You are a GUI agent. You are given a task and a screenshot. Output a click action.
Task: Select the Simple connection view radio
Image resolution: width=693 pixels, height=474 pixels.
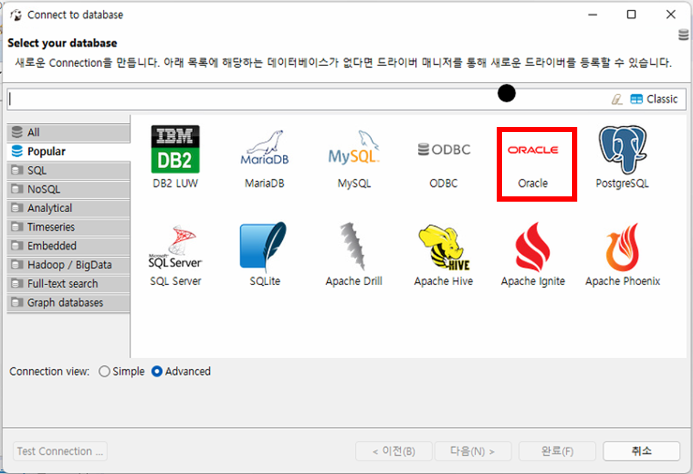(105, 371)
